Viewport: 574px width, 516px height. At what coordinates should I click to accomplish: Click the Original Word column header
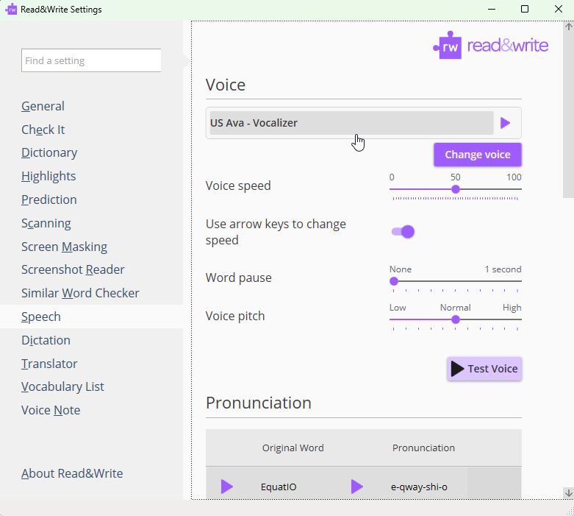point(293,448)
